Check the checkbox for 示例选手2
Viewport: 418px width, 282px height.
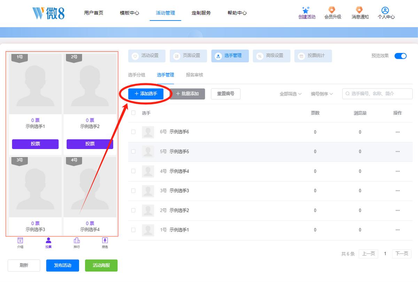tap(133, 210)
